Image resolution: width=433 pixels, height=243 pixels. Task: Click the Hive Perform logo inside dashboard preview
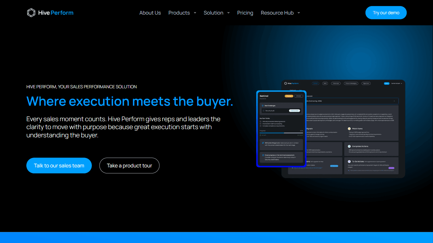point(291,84)
